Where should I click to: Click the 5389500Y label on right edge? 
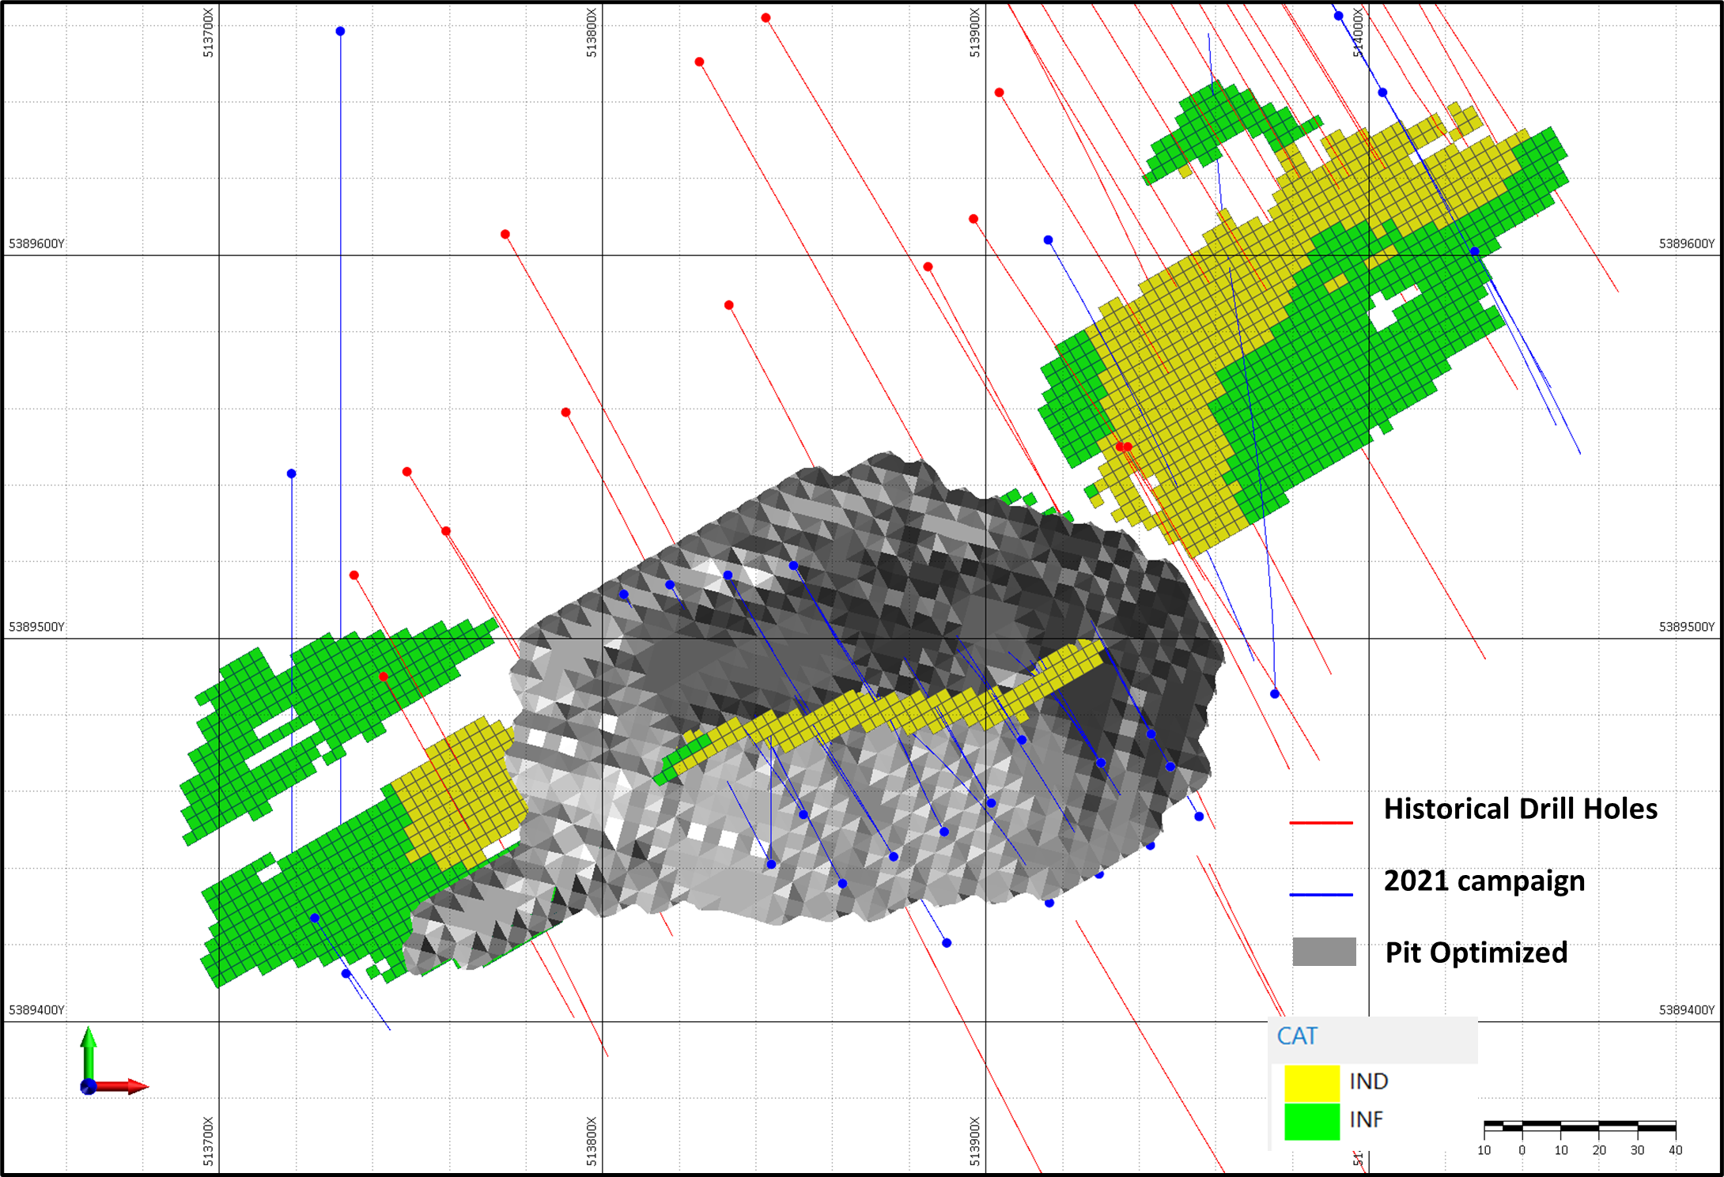[1686, 627]
